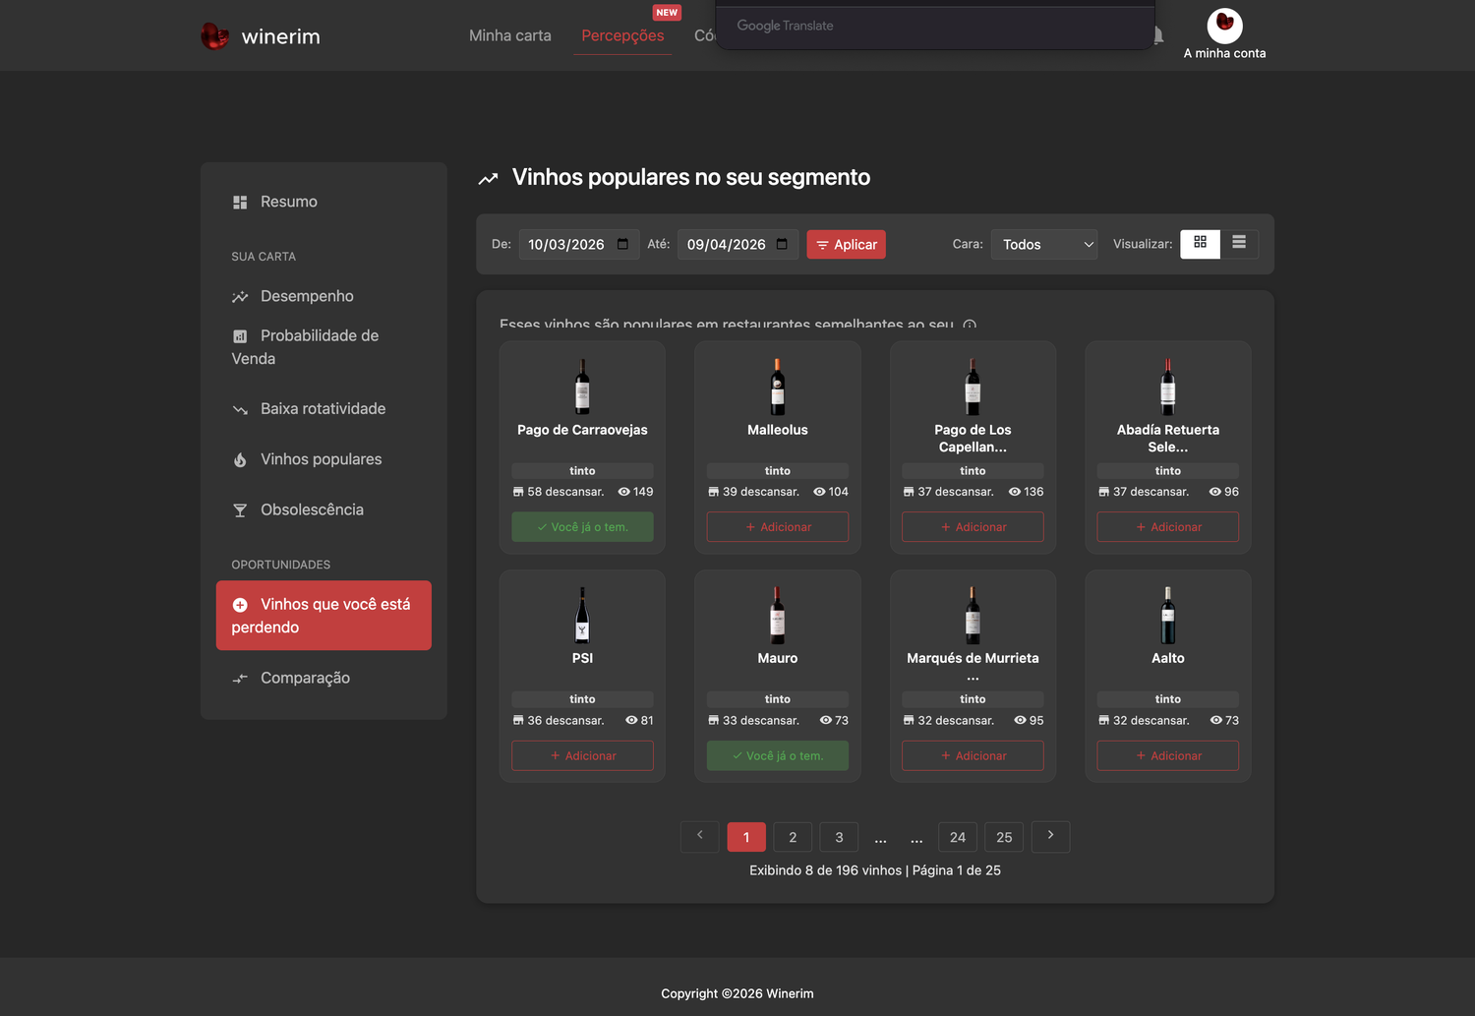Go to previous page with left chevron
This screenshot has width=1475, height=1016.
[700, 836]
